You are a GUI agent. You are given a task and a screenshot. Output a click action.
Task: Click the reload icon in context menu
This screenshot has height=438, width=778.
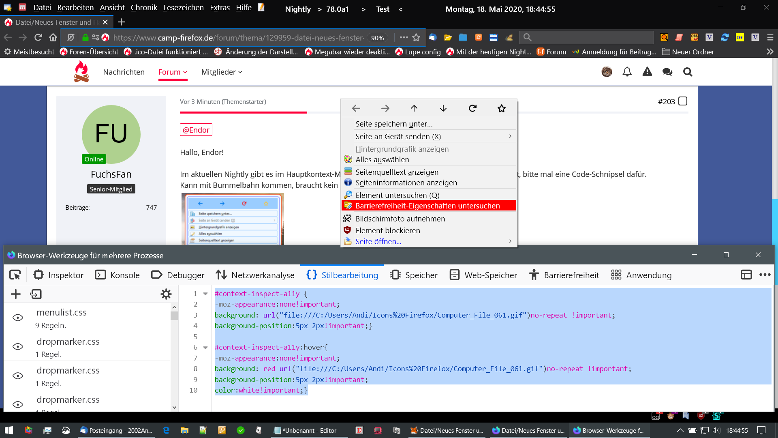(x=472, y=108)
